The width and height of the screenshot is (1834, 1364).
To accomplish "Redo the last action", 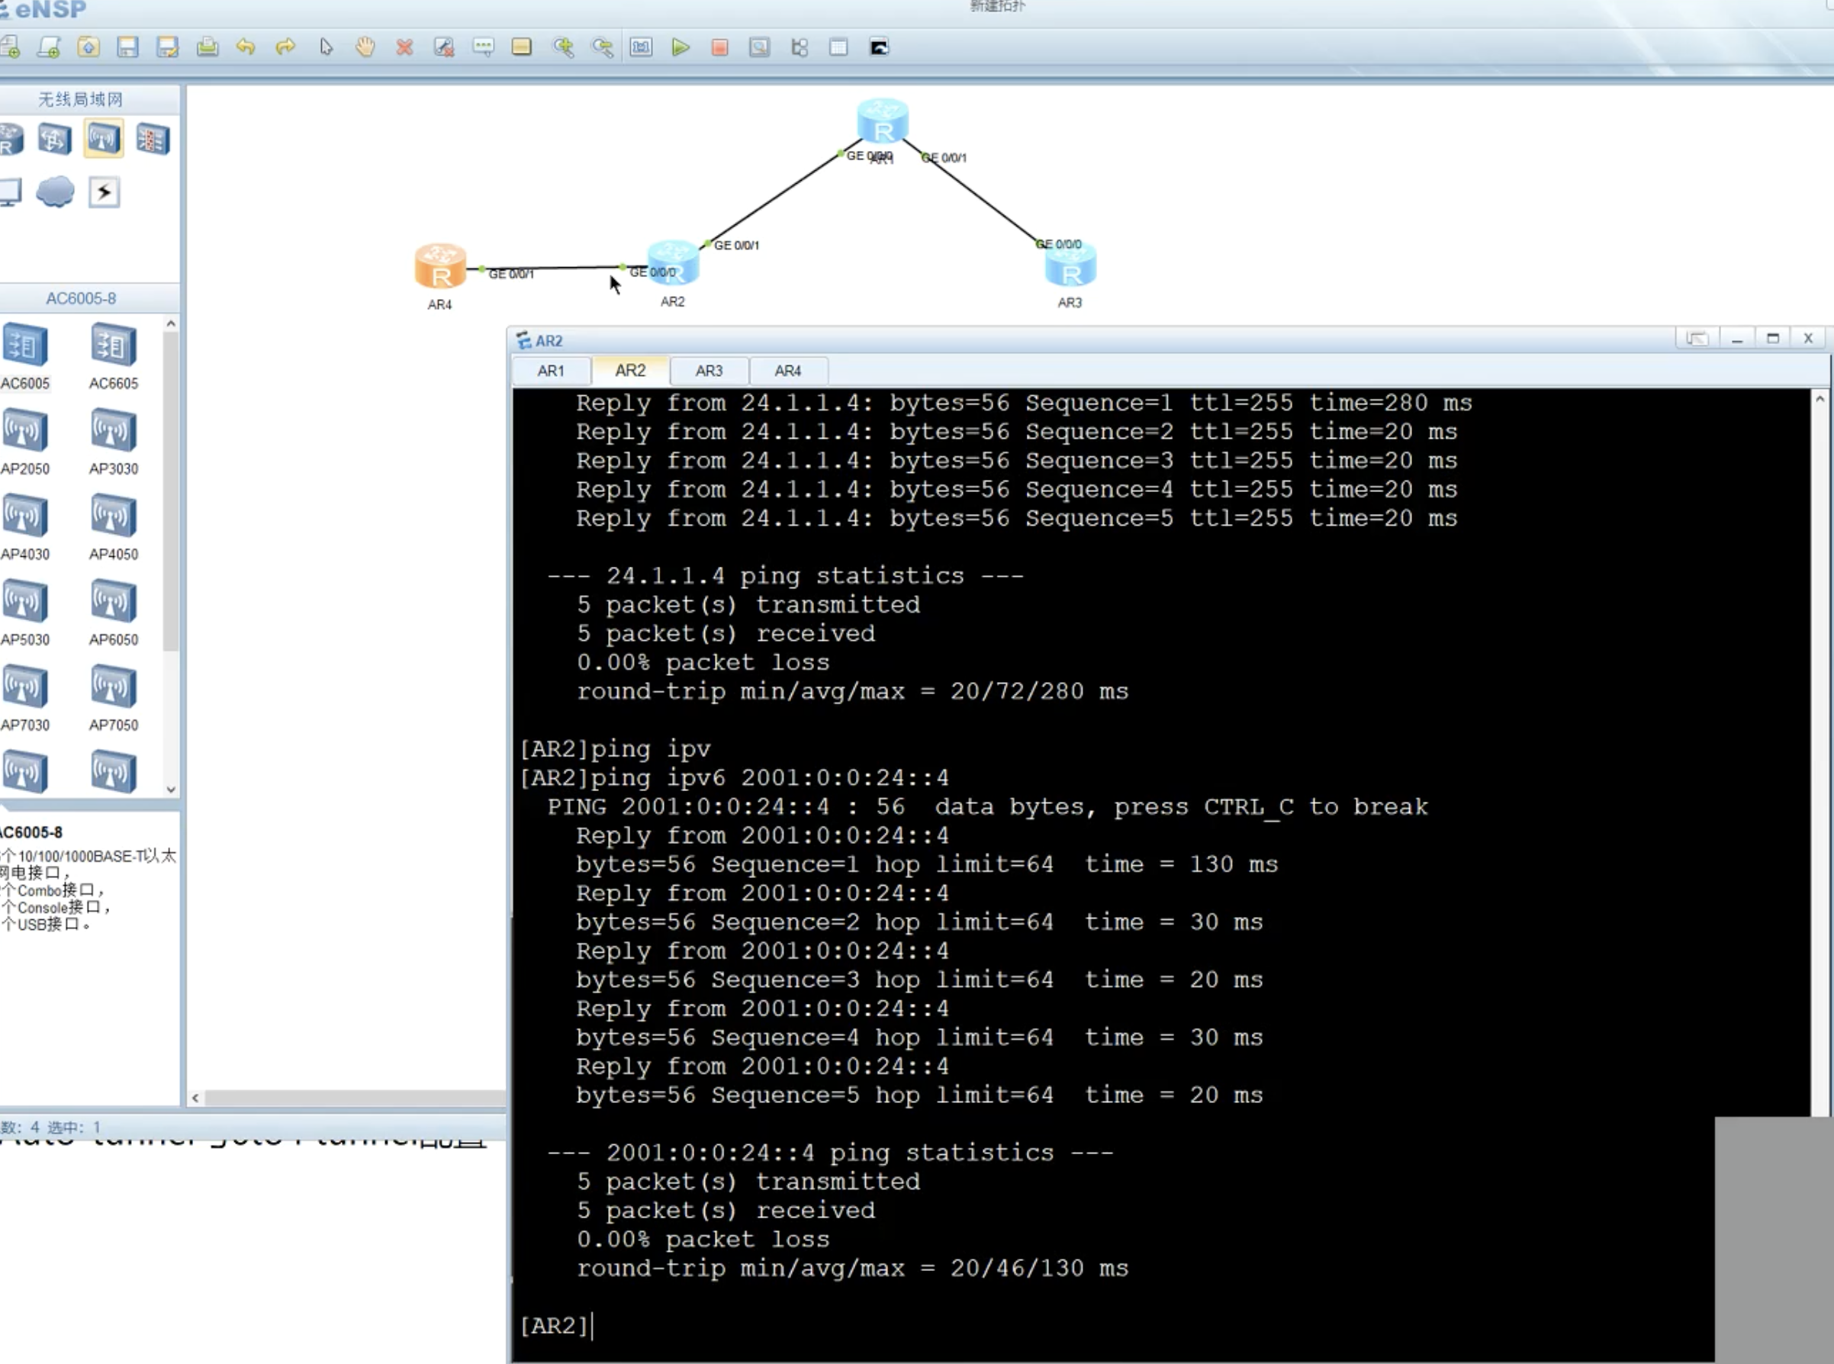I will click(286, 47).
